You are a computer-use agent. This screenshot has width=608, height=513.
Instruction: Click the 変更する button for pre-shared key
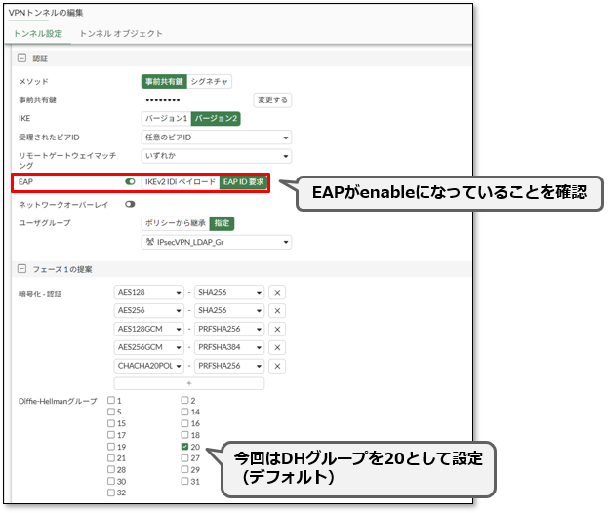click(272, 99)
